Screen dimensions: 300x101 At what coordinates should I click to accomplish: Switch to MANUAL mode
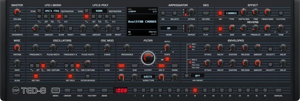coord(278,90)
